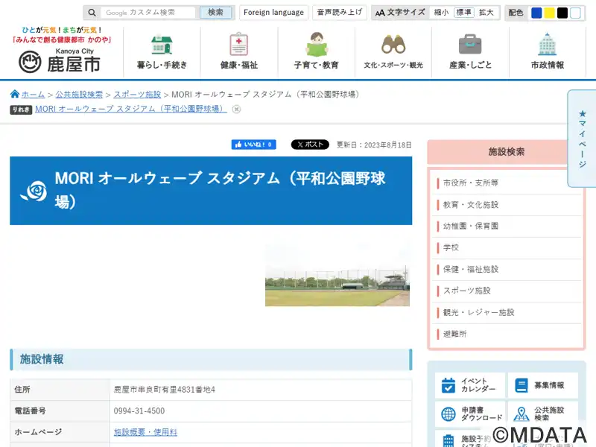
Task: Select the 子育て・教育 reading child icon
Action: 316,45
